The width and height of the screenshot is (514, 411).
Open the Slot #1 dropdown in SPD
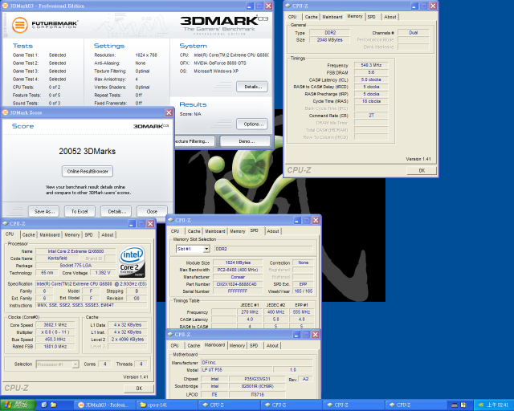(x=206, y=249)
